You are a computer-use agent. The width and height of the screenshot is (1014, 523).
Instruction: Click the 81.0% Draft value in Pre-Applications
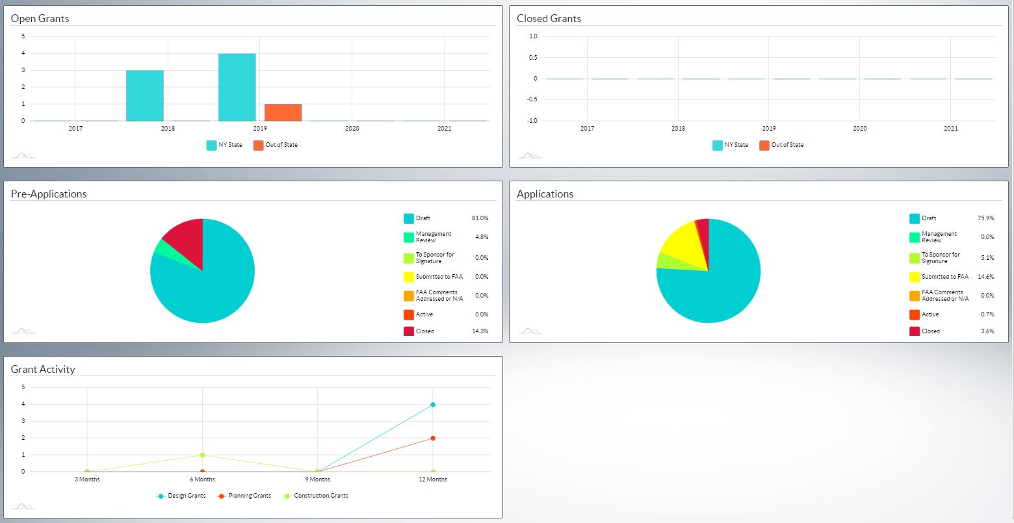[x=480, y=218]
